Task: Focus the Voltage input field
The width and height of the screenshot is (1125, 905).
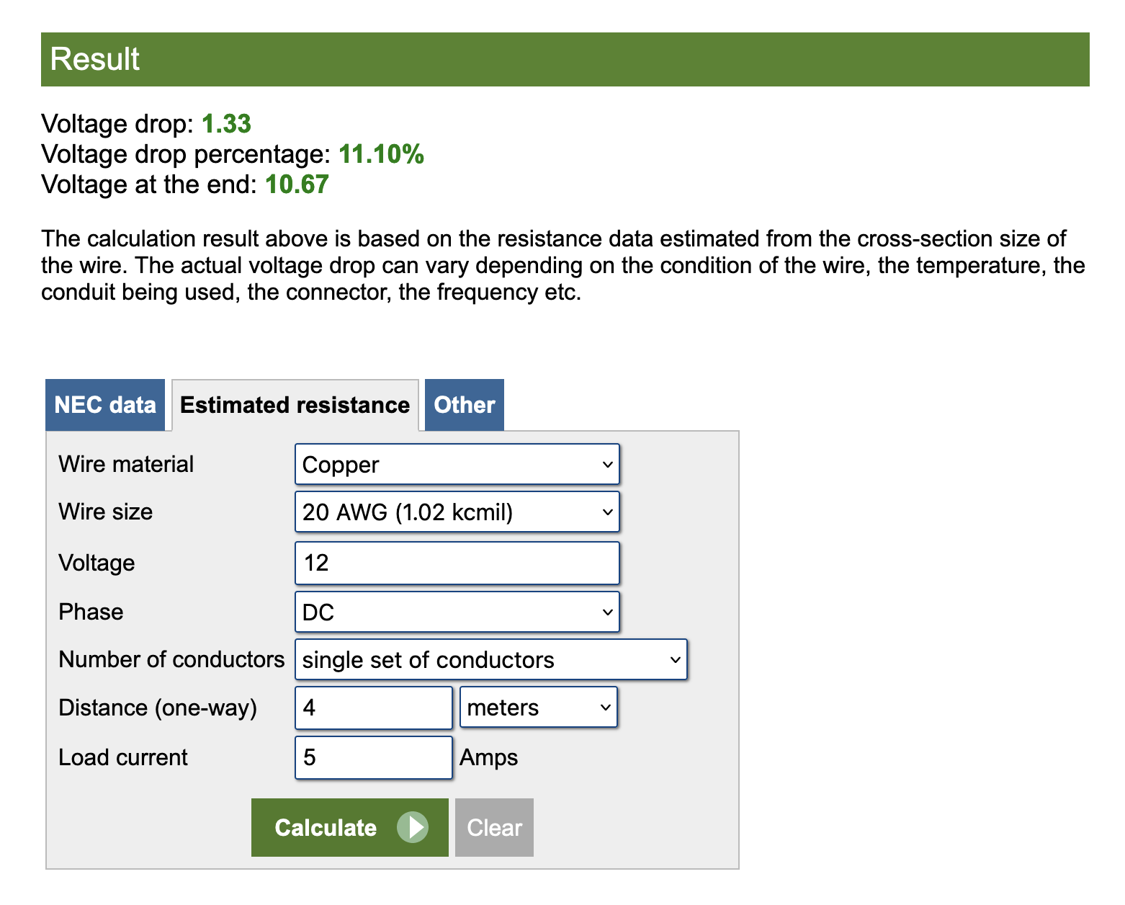Action: click(x=457, y=563)
